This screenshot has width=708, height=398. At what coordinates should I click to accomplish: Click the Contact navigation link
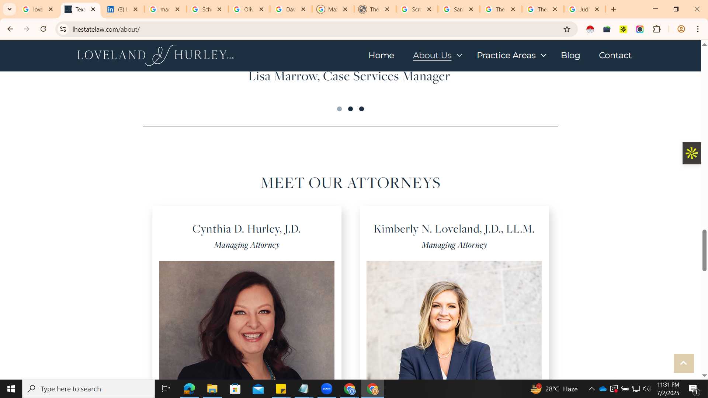(615, 55)
